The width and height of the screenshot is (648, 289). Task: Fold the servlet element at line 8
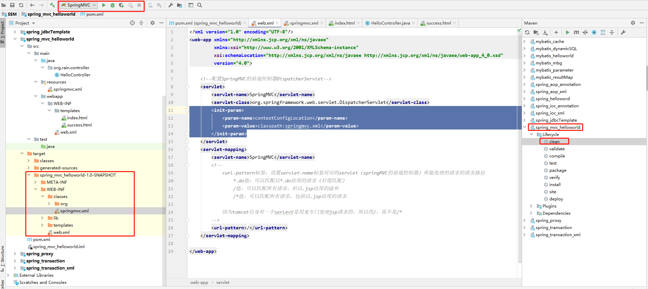tap(187, 87)
